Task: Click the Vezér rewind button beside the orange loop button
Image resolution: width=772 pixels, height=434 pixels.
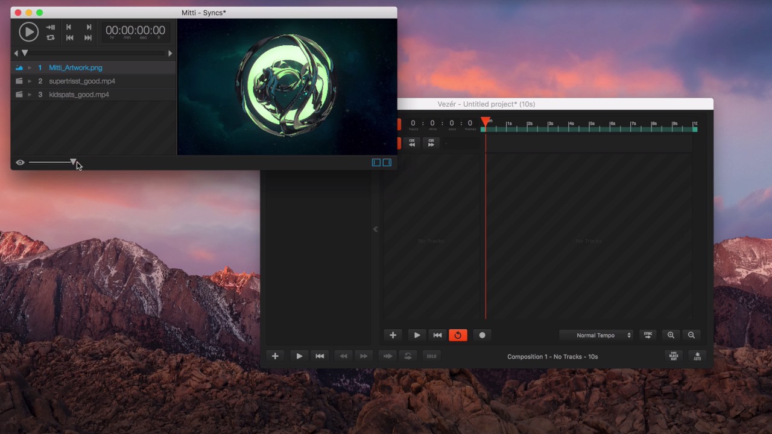Action: pos(437,335)
